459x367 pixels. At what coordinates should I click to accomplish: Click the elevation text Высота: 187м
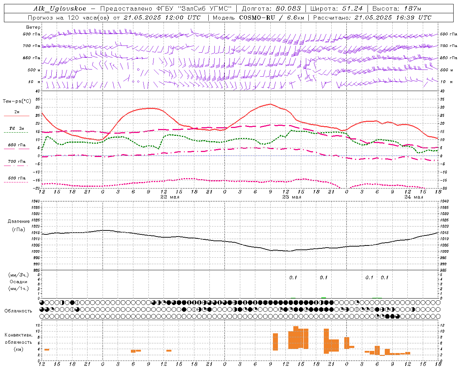(x=397, y=9)
